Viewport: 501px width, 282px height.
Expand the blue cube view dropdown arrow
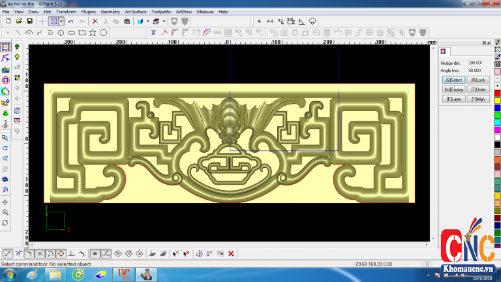(x=148, y=22)
